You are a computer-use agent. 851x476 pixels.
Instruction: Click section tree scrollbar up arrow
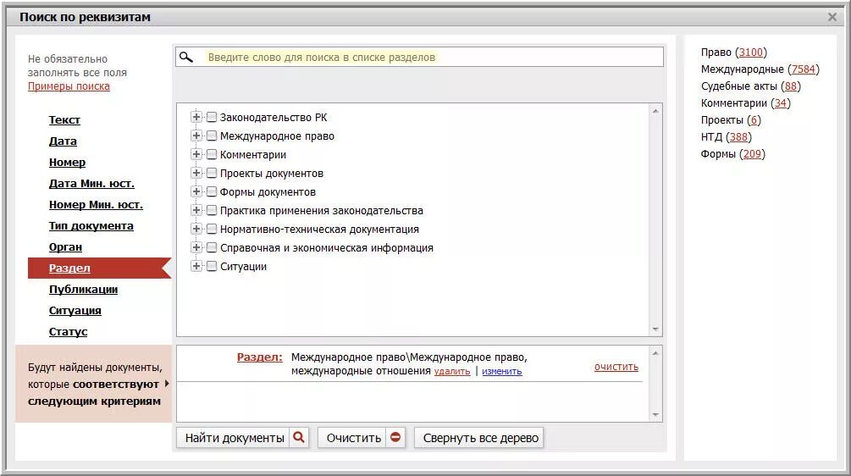pos(655,111)
